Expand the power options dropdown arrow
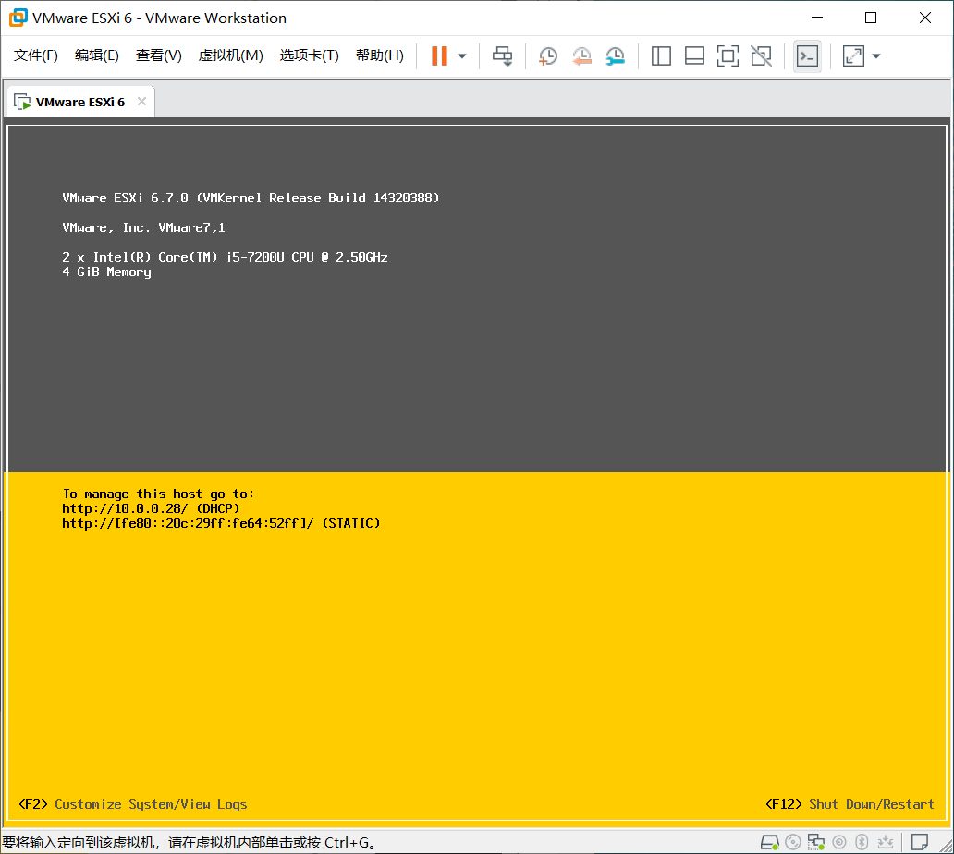 pyautogui.click(x=462, y=56)
